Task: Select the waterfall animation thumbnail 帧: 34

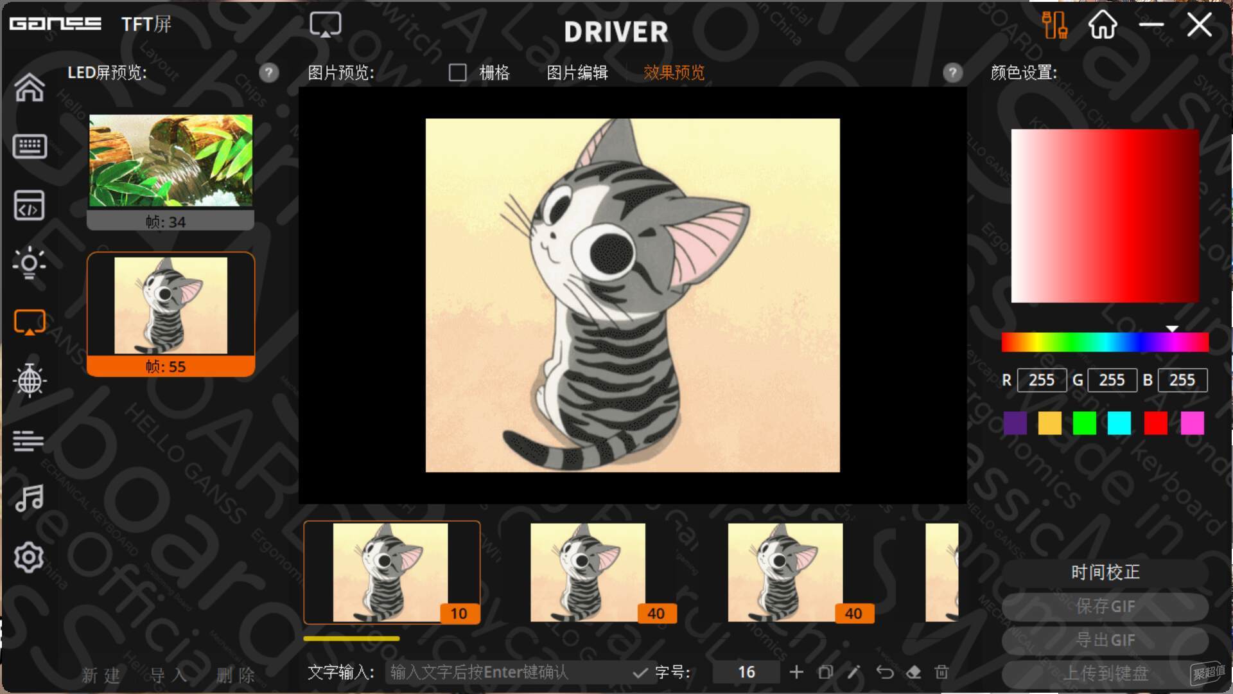Action: point(171,171)
